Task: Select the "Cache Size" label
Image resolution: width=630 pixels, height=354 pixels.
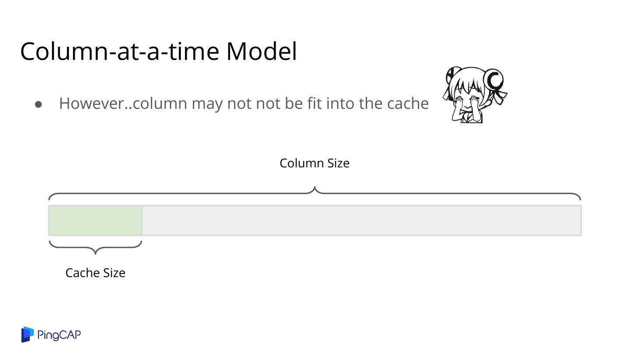Action: 95,273
